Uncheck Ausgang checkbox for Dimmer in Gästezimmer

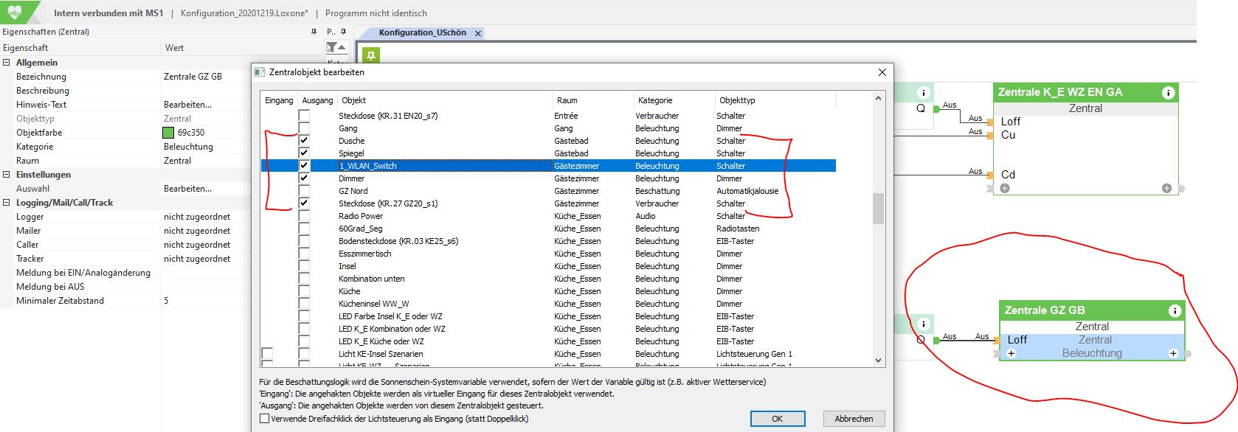304,178
